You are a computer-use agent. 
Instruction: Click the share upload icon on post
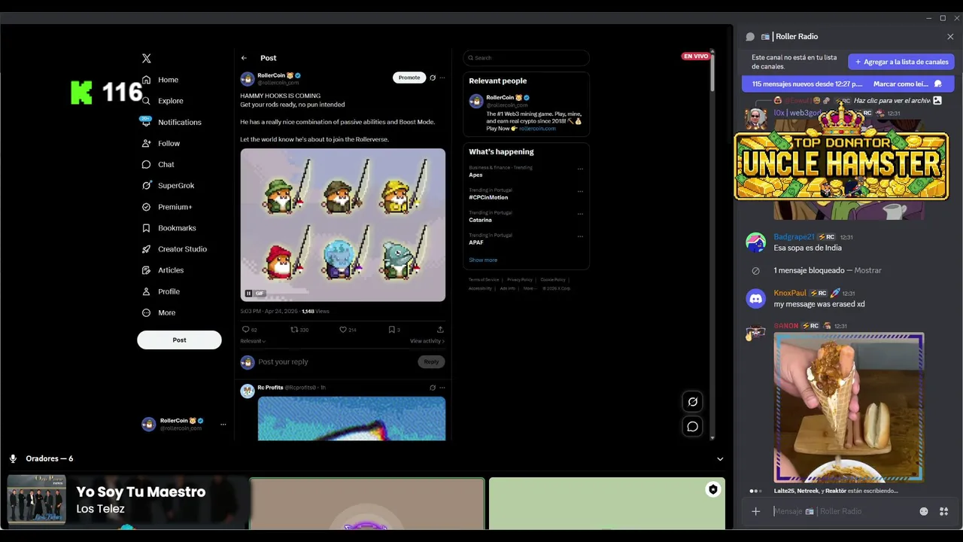440,330
